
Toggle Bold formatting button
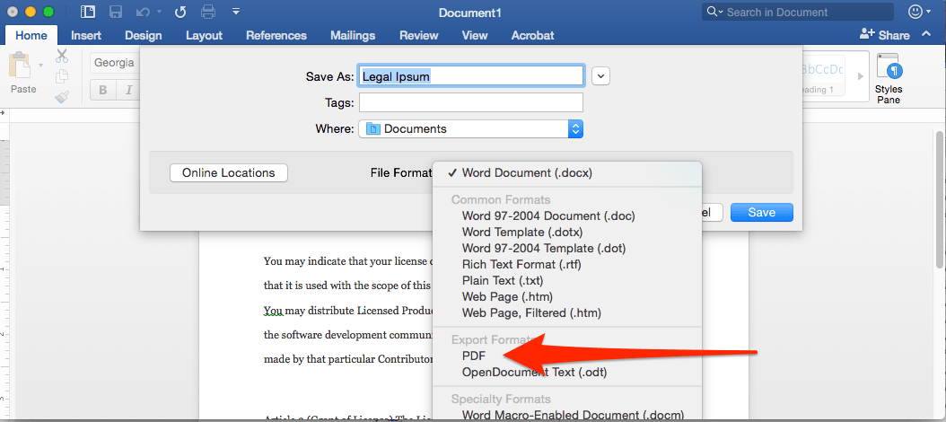(x=103, y=90)
